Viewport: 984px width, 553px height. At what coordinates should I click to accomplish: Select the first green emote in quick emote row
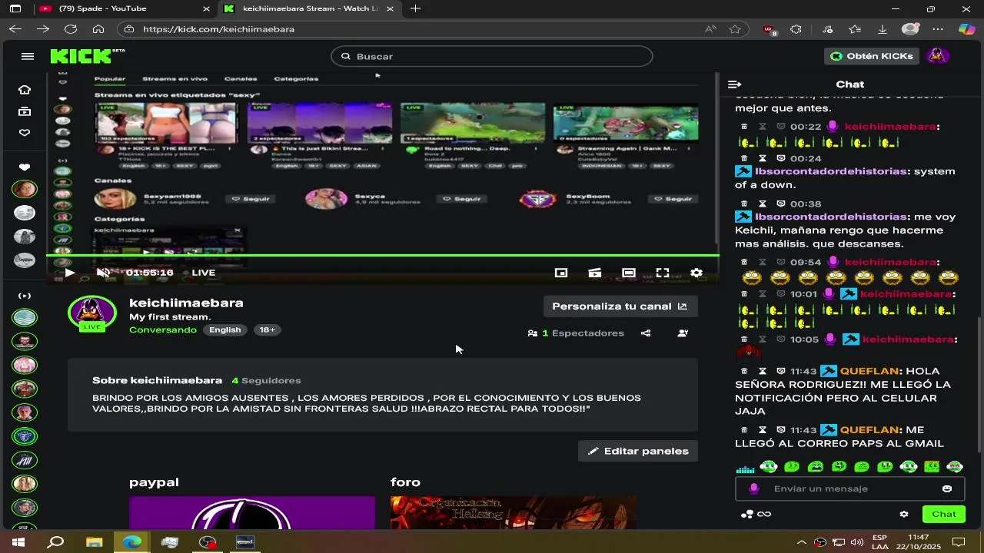coord(768,466)
